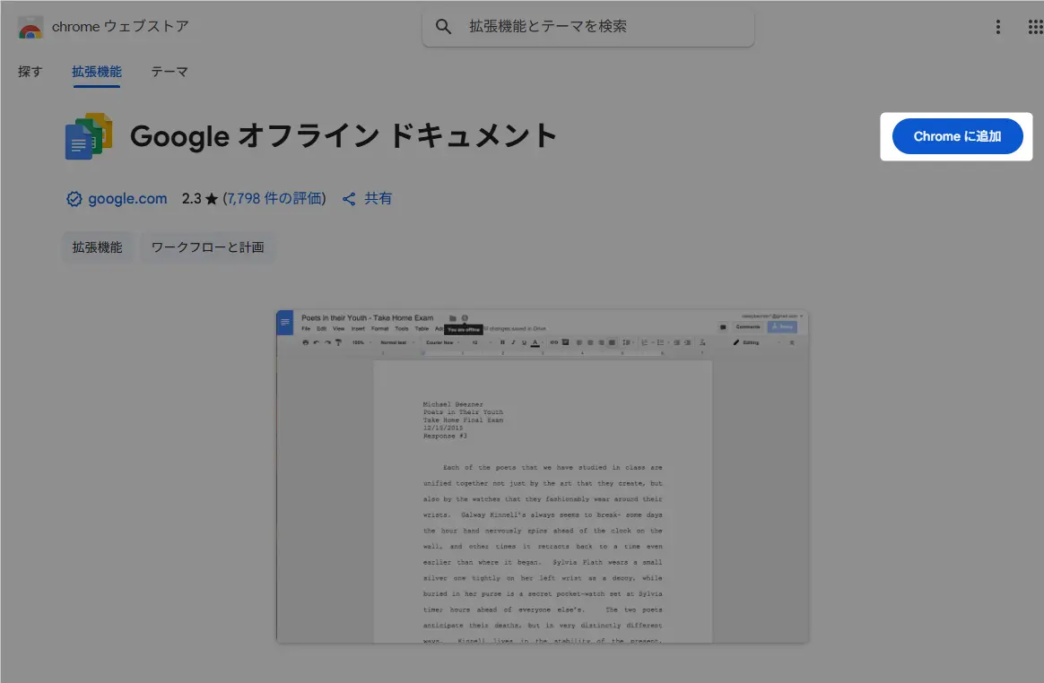Open the three-dot vertical menu
Image resolution: width=1044 pixels, height=683 pixels.
(x=997, y=27)
